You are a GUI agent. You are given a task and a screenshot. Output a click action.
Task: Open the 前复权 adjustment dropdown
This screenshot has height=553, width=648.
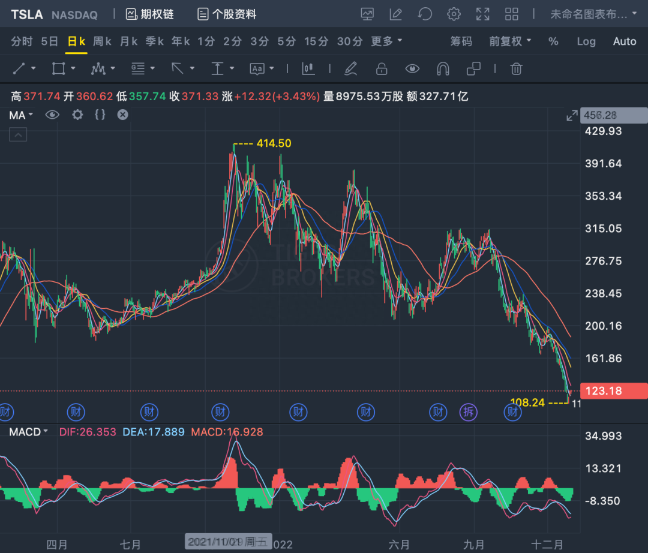click(x=510, y=41)
